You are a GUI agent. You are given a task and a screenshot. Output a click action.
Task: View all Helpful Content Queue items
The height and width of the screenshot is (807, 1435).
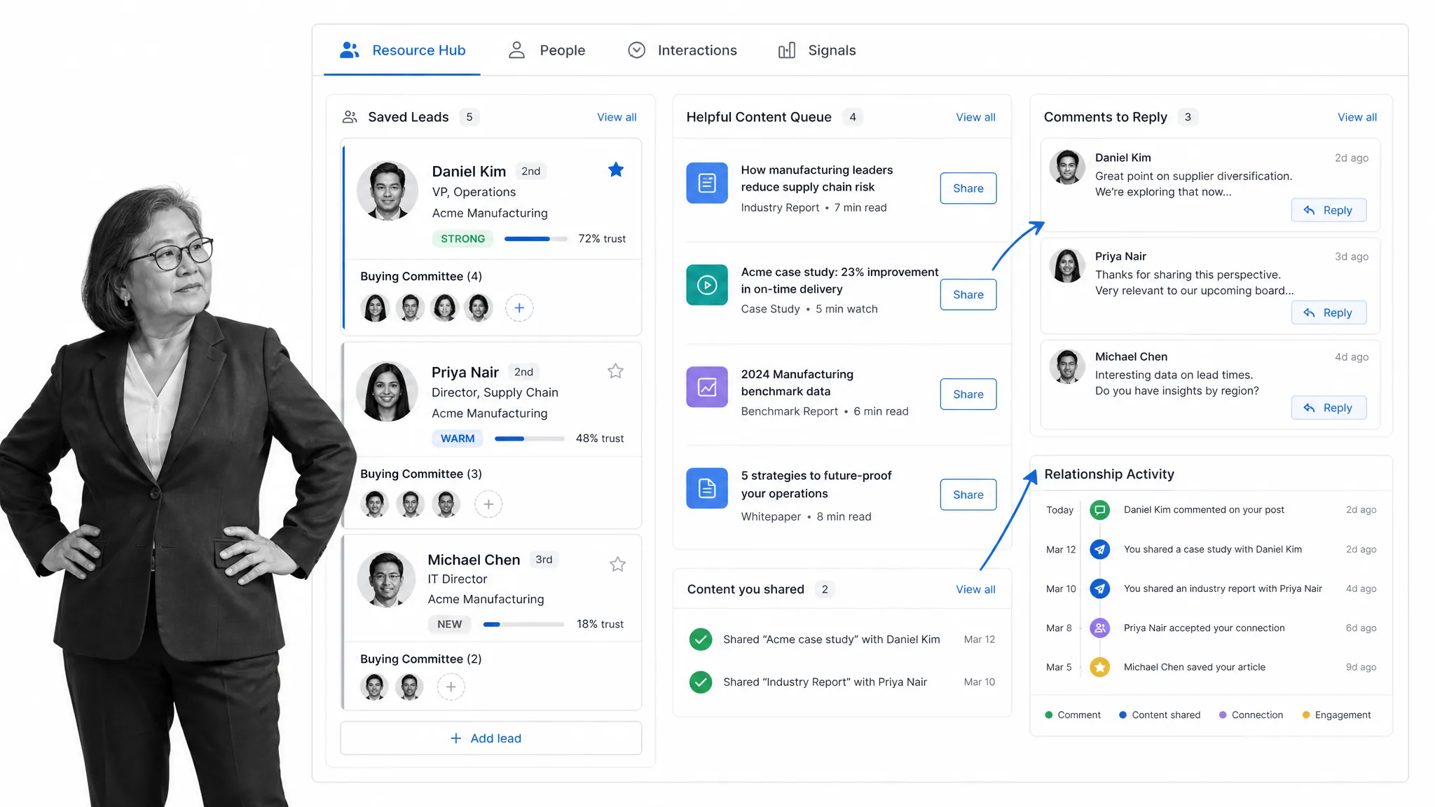[x=975, y=117]
